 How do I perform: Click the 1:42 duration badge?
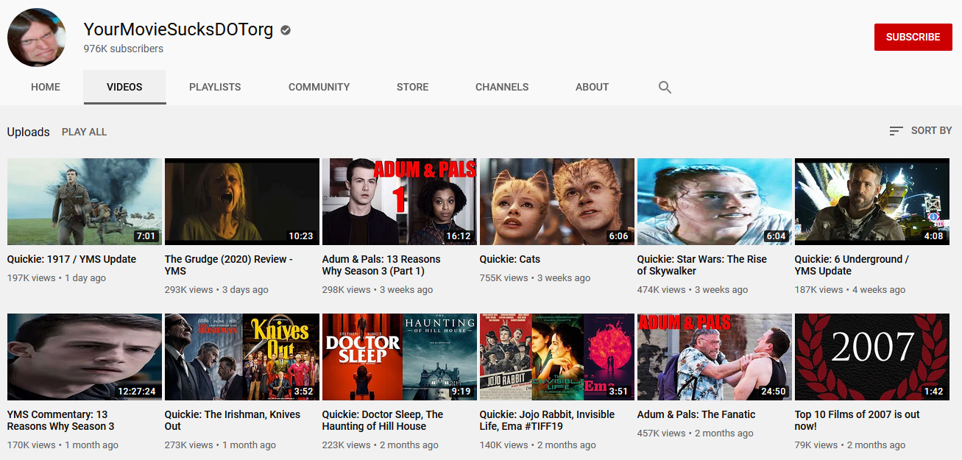(934, 392)
